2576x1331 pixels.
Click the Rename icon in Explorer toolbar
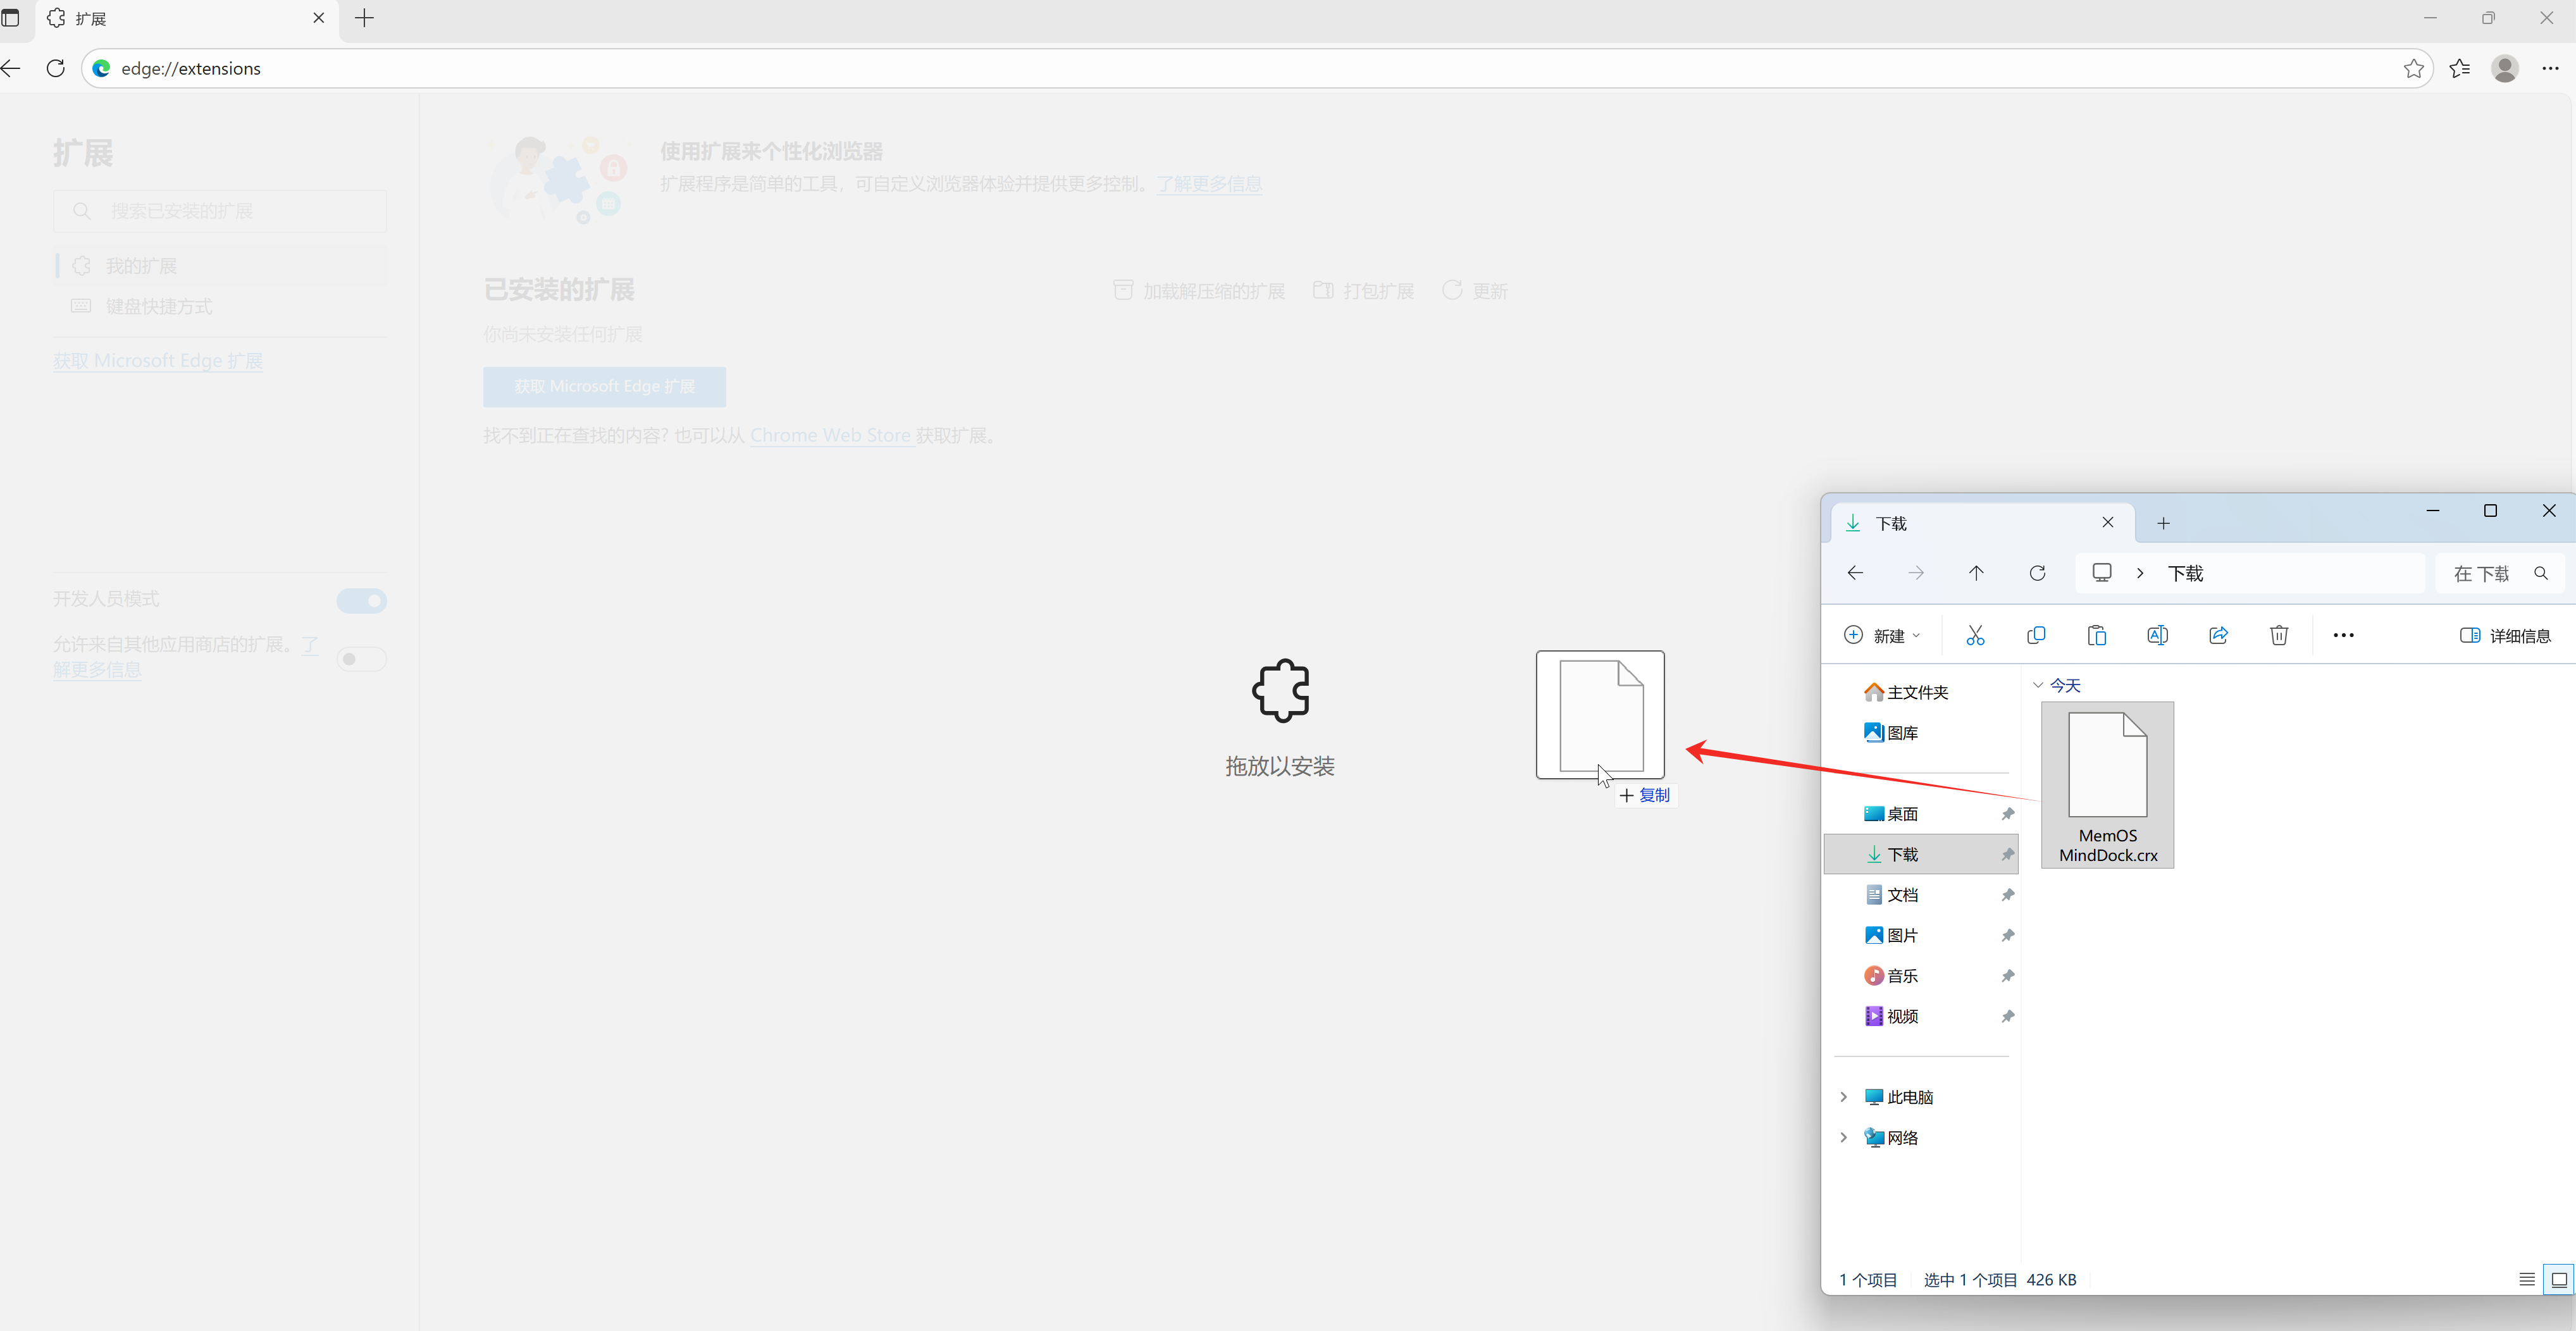(x=2157, y=635)
